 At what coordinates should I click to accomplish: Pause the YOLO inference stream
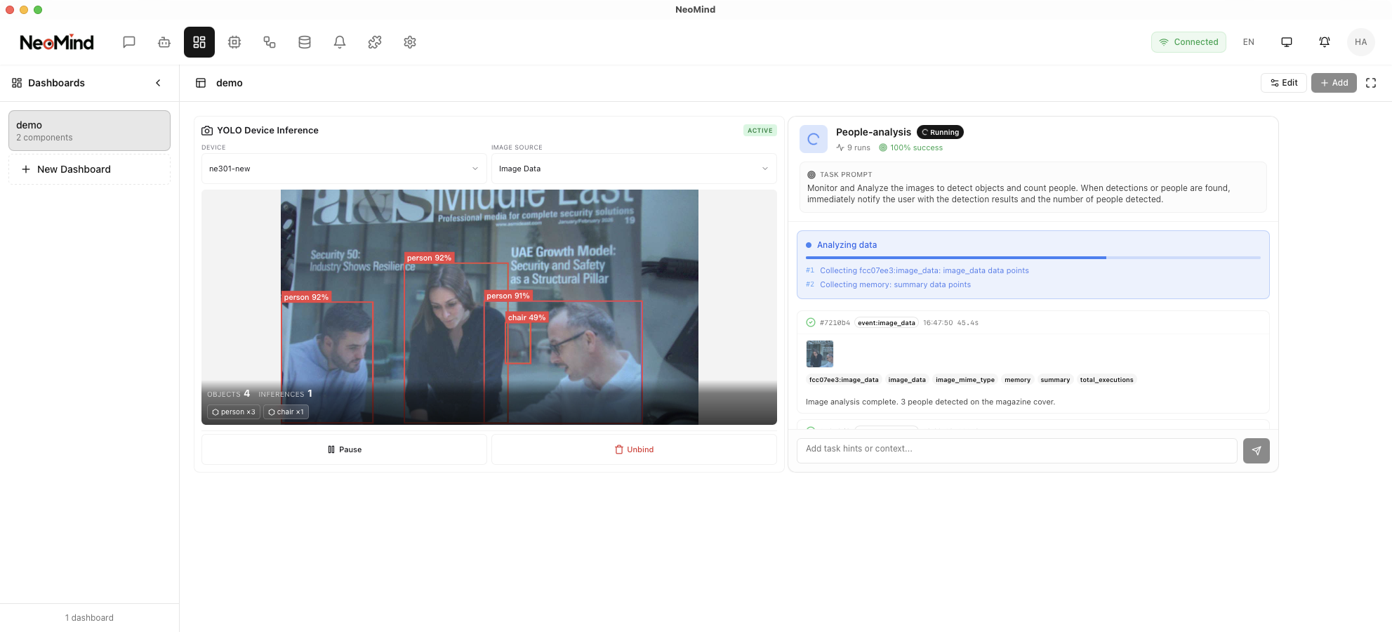pyautogui.click(x=344, y=449)
